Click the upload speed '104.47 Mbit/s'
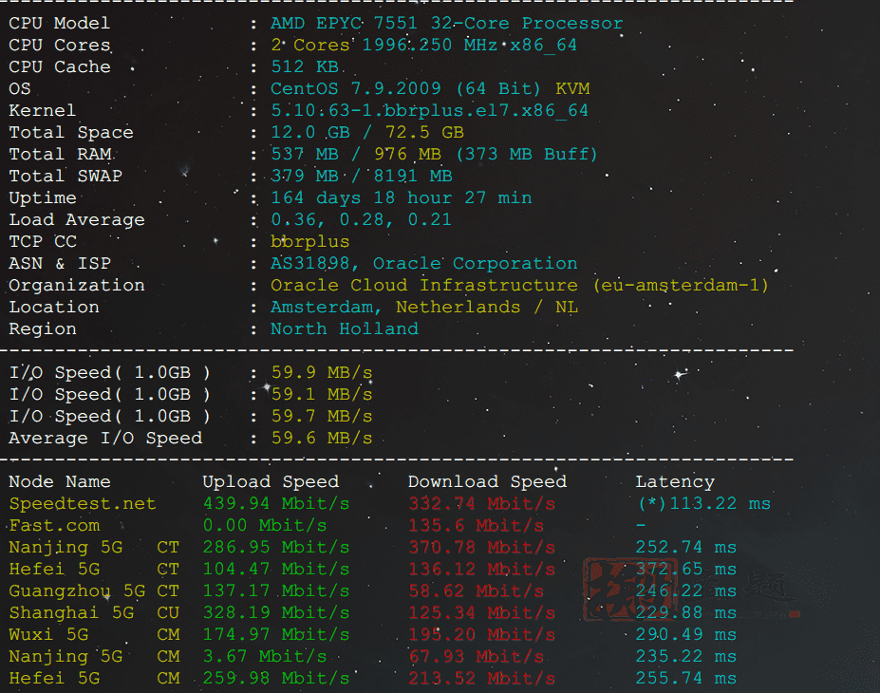The height and width of the screenshot is (693, 880). [276, 570]
